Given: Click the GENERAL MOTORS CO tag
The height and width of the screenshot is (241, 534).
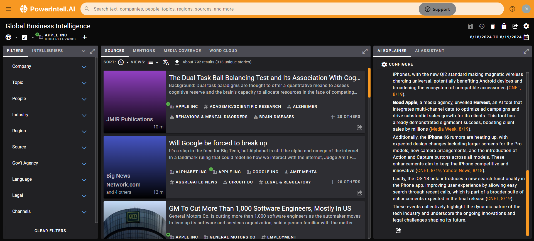Looking at the screenshot, I should pos(229,237).
